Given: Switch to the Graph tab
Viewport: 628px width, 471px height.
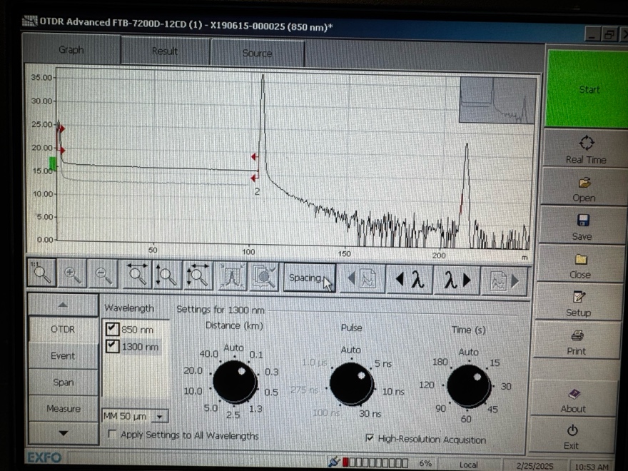Looking at the screenshot, I should [x=71, y=50].
